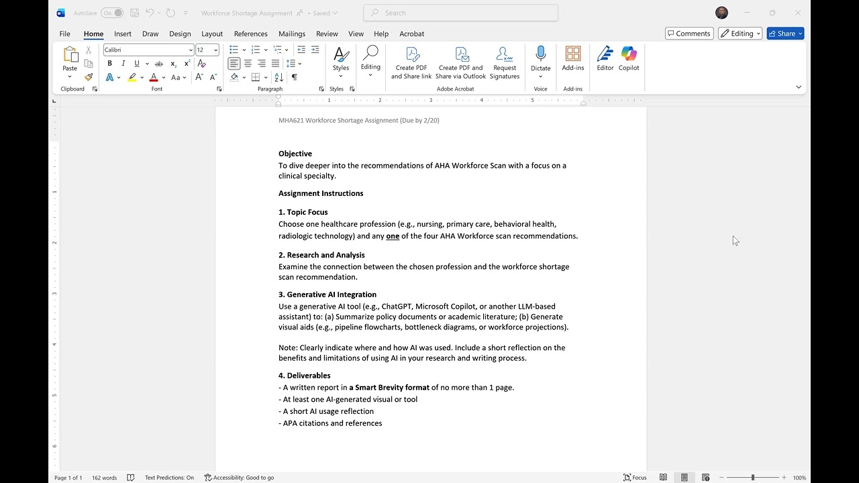The image size is (859, 483).
Task: Switch to the References tab
Action: click(x=251, y=34)
